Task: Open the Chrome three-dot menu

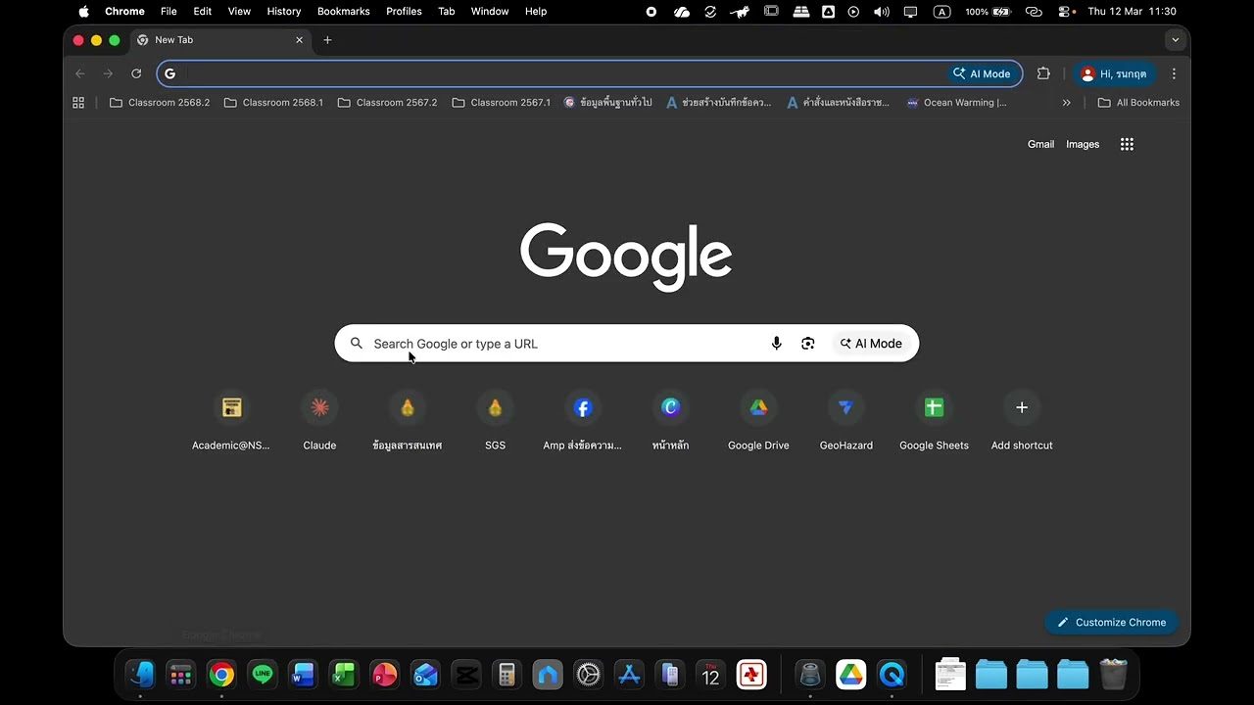Action: coord(1174,73)
